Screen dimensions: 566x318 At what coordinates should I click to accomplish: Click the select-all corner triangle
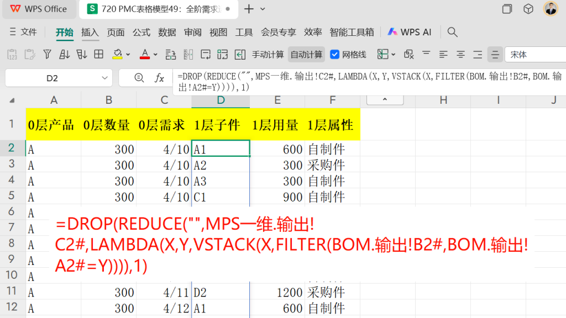click(x=12, y=100)
